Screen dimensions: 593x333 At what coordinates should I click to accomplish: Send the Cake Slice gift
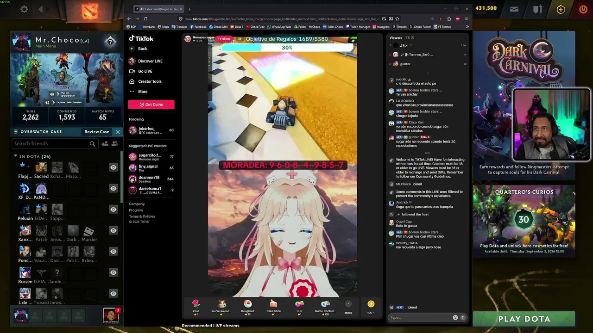click(x=273, y=306)
